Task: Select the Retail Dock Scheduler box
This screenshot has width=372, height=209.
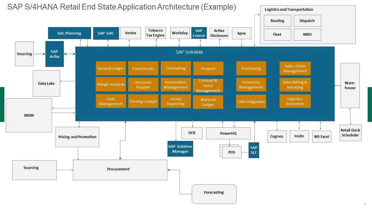Action: (x=350, y=133)
